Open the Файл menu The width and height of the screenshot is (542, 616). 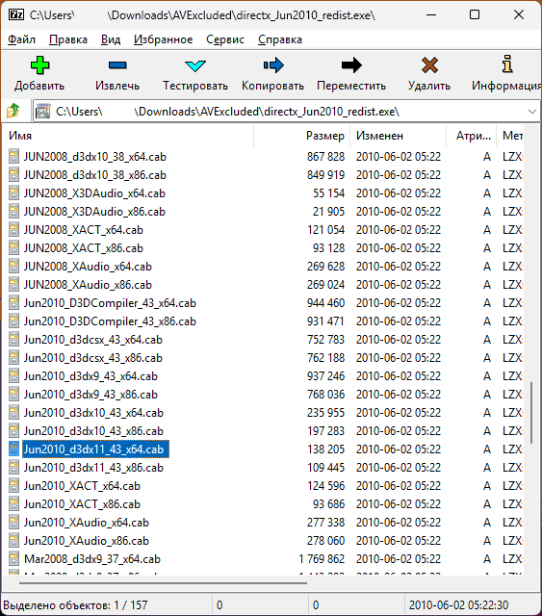21,39
